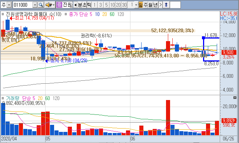This screenshot has width=239, height=143.
Task: Click the 5 interval button
Action: click(x=106, y=5)
